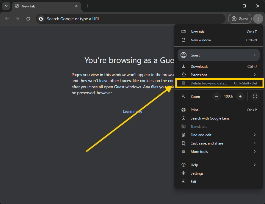Image resolution: width=265 pixels, height=204 pixels.
Task: Click the fullscreen icon next to zoom
Action: 255,96
